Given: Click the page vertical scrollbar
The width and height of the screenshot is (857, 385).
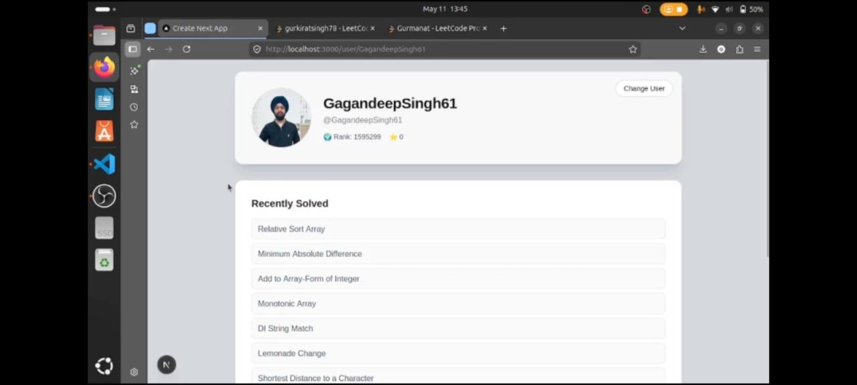Looking at the screenshot, I should pyautogui.click(x=767, y=160).
